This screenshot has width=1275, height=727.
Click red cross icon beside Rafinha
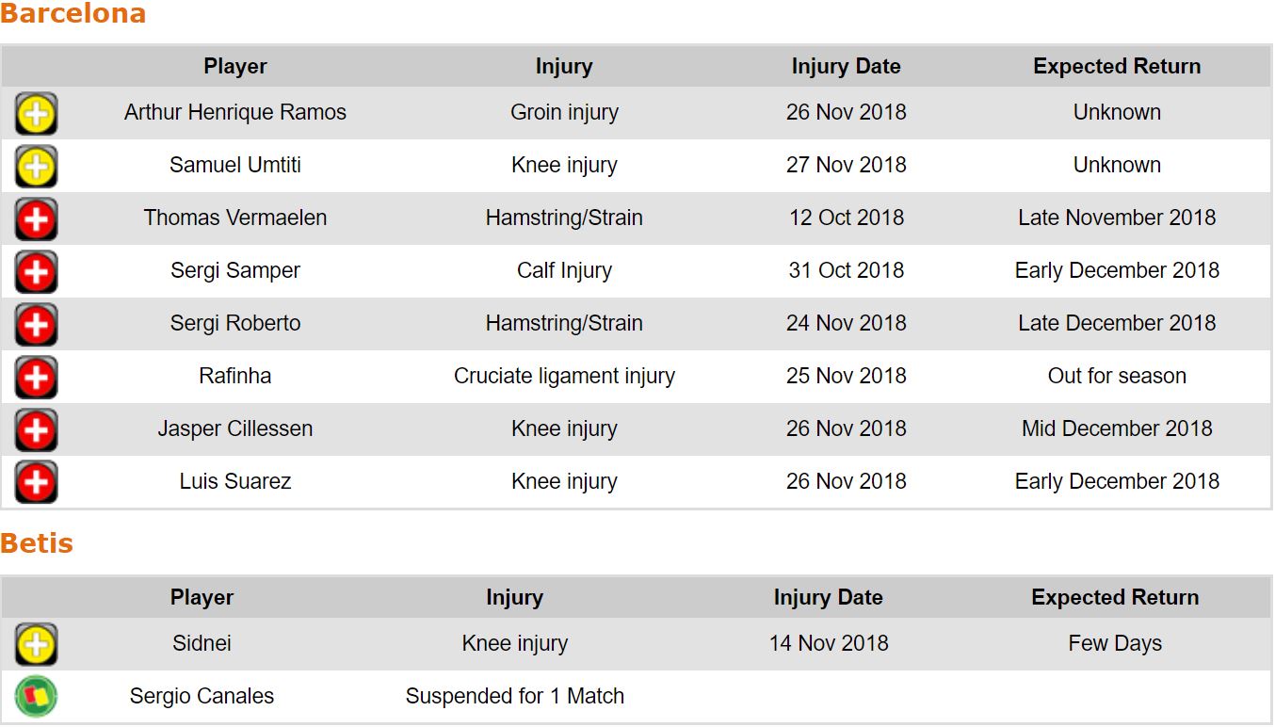36,378
